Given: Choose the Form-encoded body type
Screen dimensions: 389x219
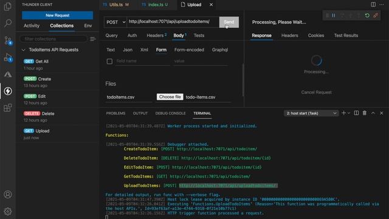Looking at the screenshot, I should (x=189, y=50).
